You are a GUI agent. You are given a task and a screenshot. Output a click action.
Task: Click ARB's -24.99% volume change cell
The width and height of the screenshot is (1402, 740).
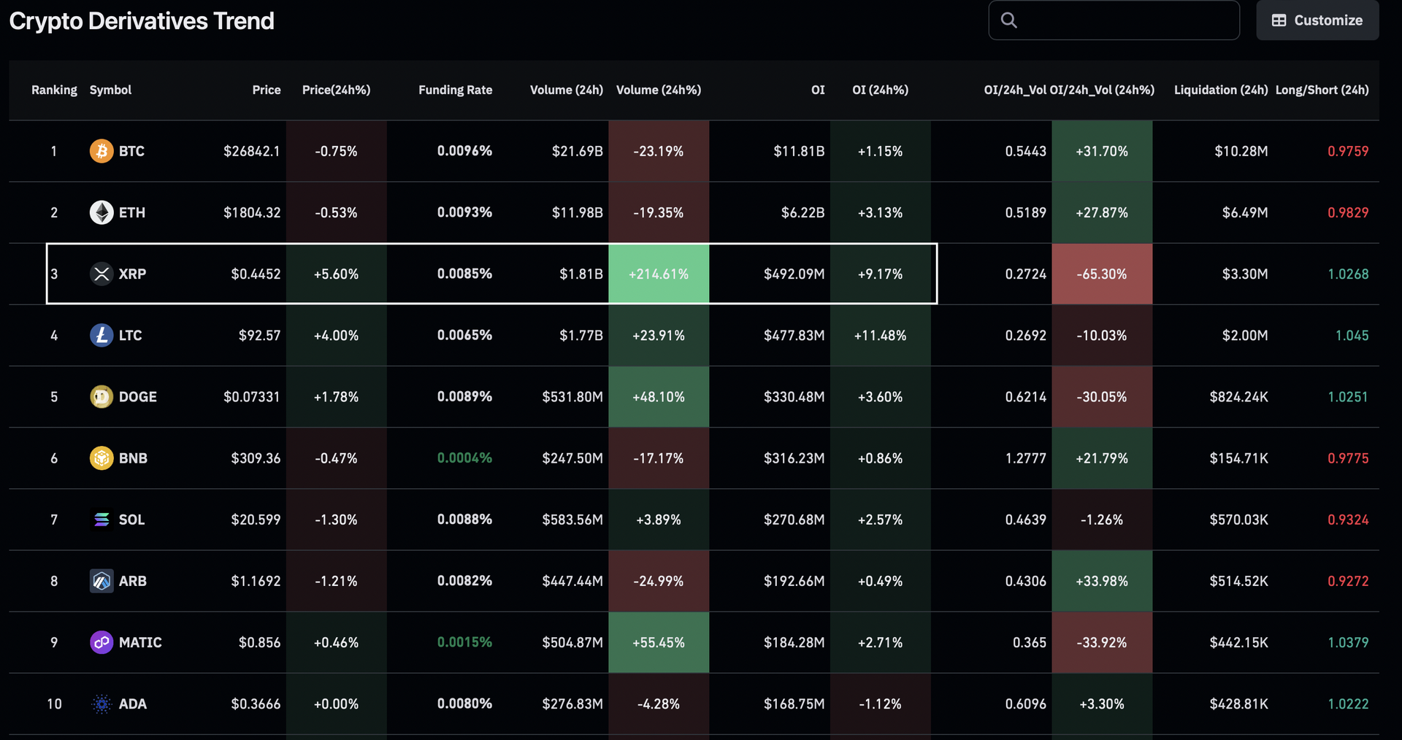tap(659, 581)
